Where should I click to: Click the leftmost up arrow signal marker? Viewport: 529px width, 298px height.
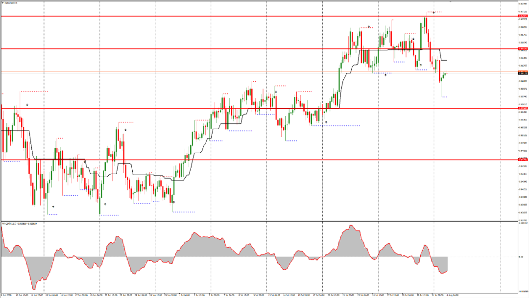coord(53,207)
